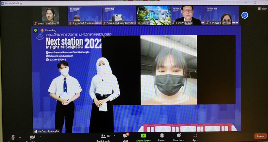
Task: Click the Zoom Meeting title bar icon
Action: (x=2, y=3)
